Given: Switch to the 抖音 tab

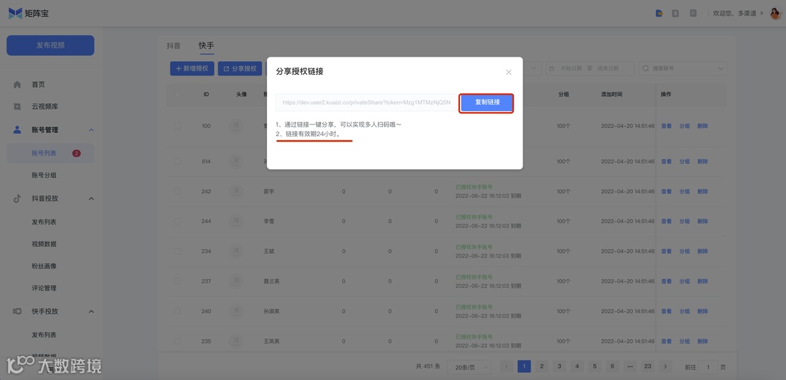Looking at the screenshot, I should point(173,46).
